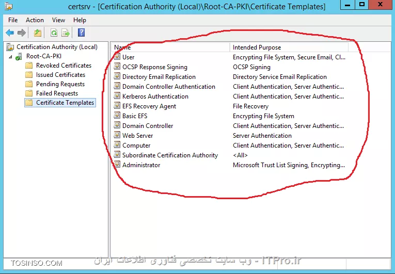The height and width of the screenshot is (274, 395).
Task: Open the Revoked Certificates node
Action: (x=64, y=66)
